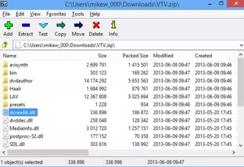Select the dvdauthor folder name
244x167 pixels.
tap(21, 80)
